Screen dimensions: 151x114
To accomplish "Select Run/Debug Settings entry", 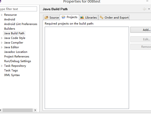I will pos(17,61).
